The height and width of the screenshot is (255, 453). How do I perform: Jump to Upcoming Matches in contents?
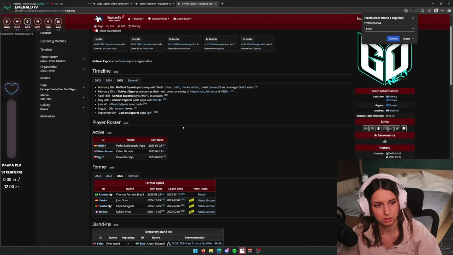click(x=53, y=41)
